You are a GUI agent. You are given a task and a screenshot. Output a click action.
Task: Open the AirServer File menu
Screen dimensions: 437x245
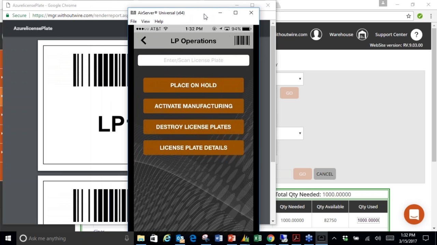(x=133, y=21)
